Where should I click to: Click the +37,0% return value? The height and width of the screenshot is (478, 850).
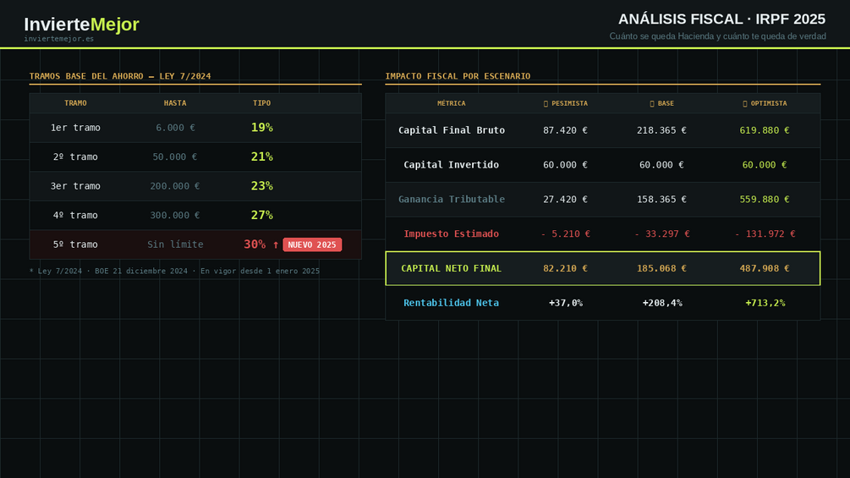tap(566, 303)
